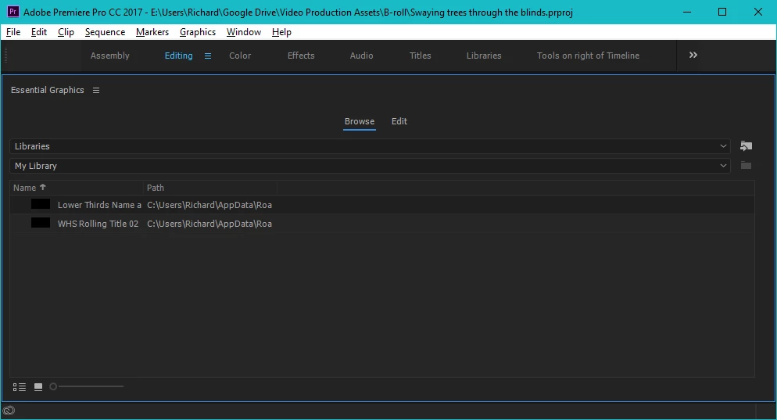This screenshot has height=420, width=777.
Task: Switch to thumbnail icon view
Action: click(x=38, y=387)
